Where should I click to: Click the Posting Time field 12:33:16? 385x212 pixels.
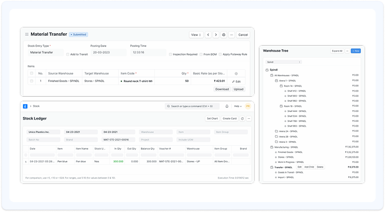click(x=148, y=53)
